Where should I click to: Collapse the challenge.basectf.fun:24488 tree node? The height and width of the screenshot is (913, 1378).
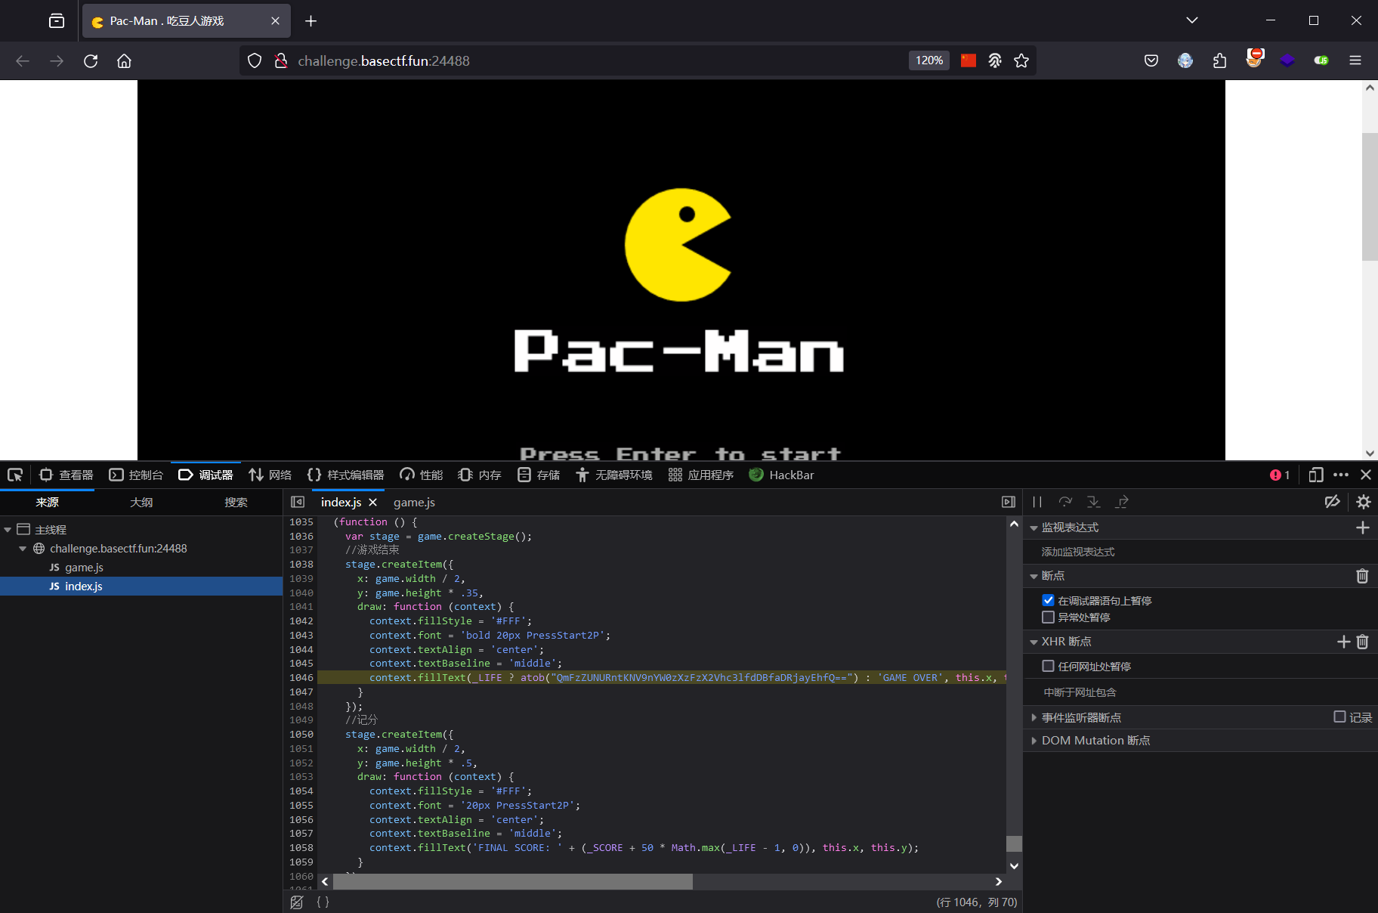[x=23, y=549]
